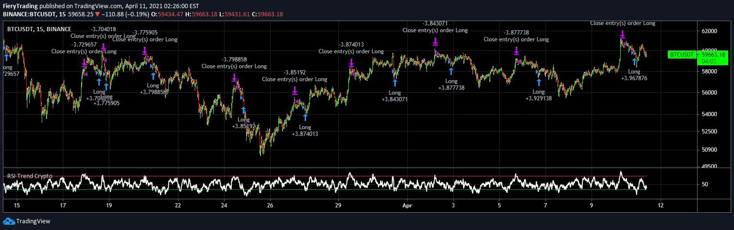Click the -110.88 (-0.19%) change value
Image resolution: width=734 pixels, height=230 pixels.
[125, 14]
